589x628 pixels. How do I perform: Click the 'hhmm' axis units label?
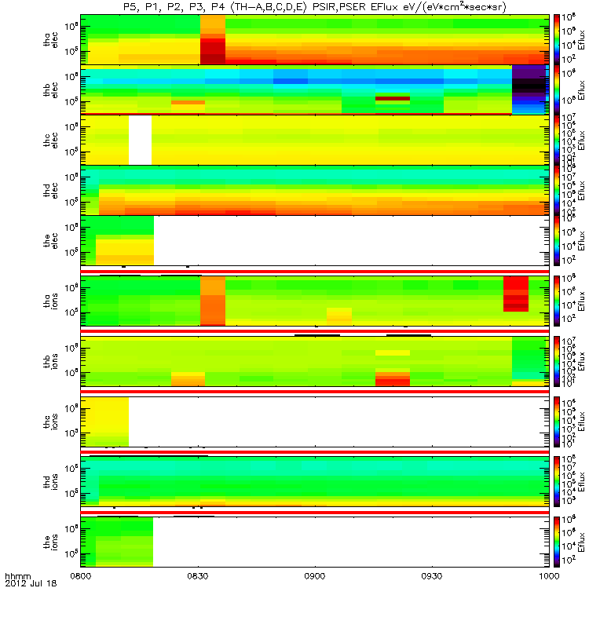click(17, 576)
